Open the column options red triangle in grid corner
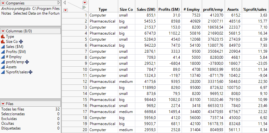269x133 pixels. [84, 3]
